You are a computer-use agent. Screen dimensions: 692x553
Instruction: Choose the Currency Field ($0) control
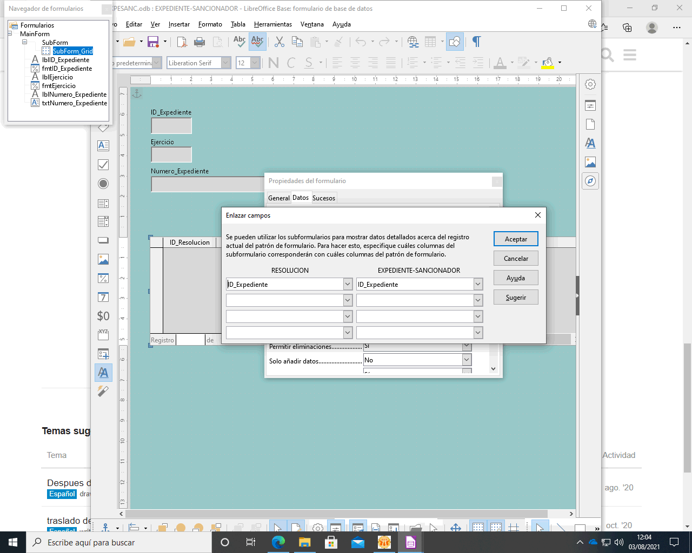(x=103, y=316)
